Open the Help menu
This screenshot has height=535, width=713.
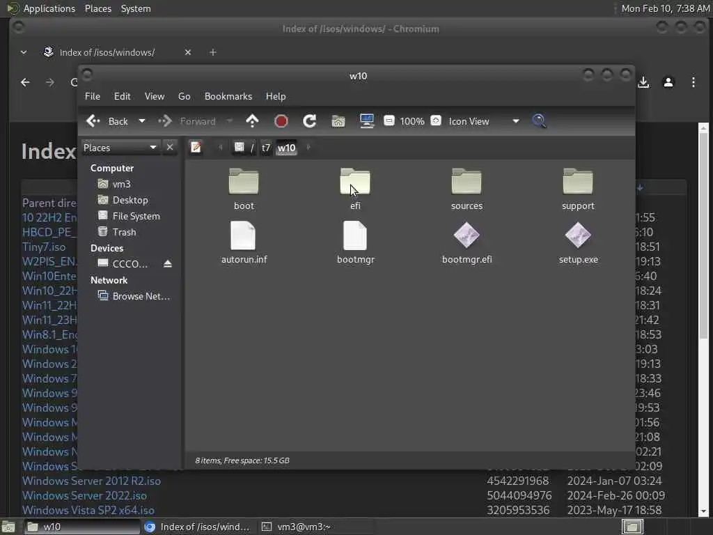[276, 96]
